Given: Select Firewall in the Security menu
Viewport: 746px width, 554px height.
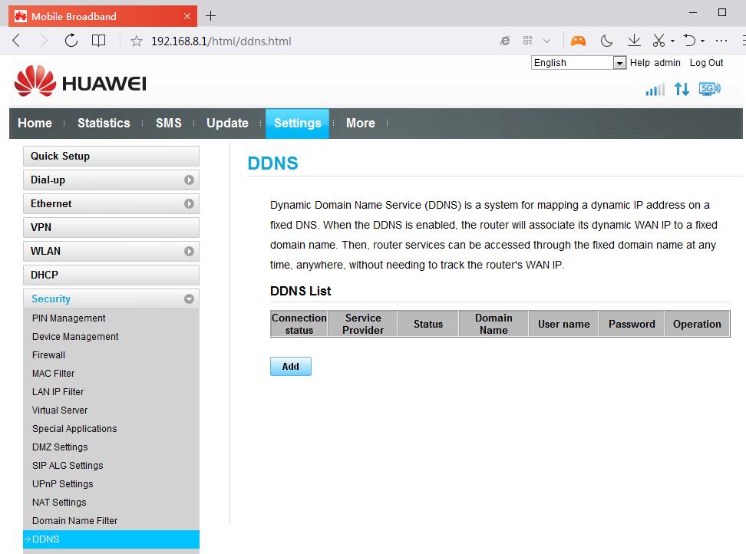Looking at the screenshot, I should 48,355.
